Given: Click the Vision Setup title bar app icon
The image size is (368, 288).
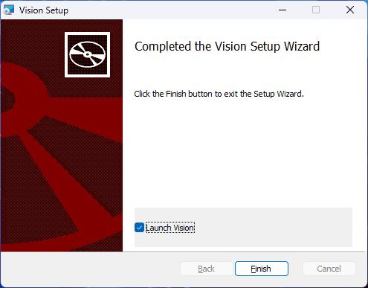Looking at the screenshot, I should coord(9,10).
